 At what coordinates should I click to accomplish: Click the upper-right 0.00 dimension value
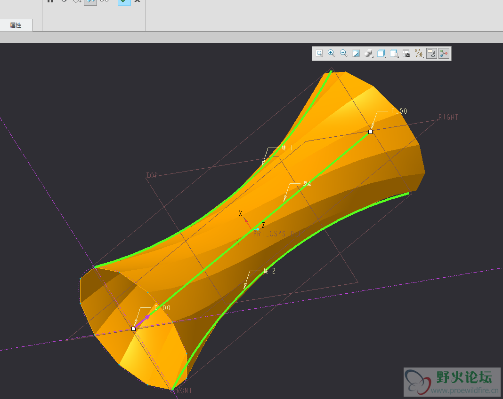click(x=399, y=111)
